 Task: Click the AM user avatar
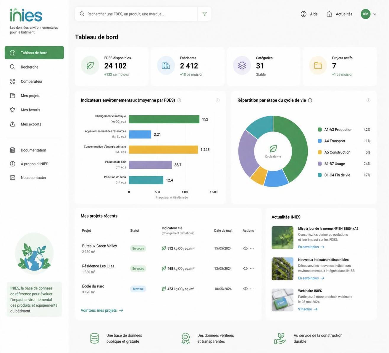(366, 14)
